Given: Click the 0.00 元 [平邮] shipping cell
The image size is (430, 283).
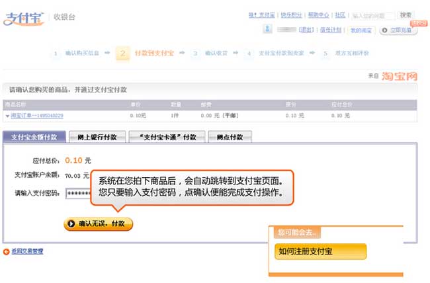Looking at the screenshot, I should coord(220,116).
